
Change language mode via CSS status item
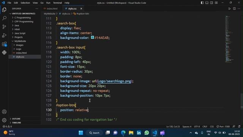click(x=212, y=126)
